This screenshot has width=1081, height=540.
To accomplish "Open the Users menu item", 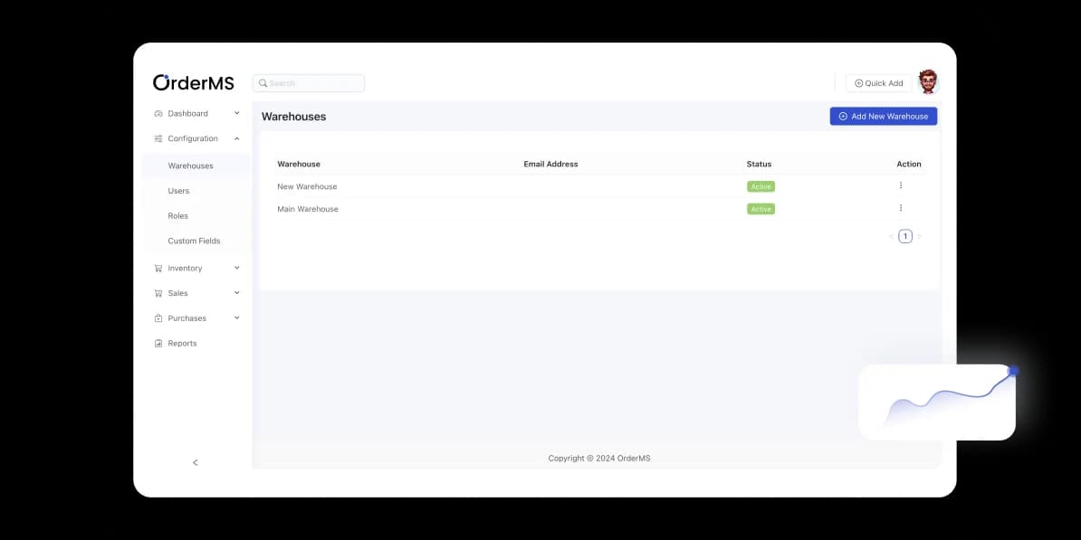I will [178, 191].
